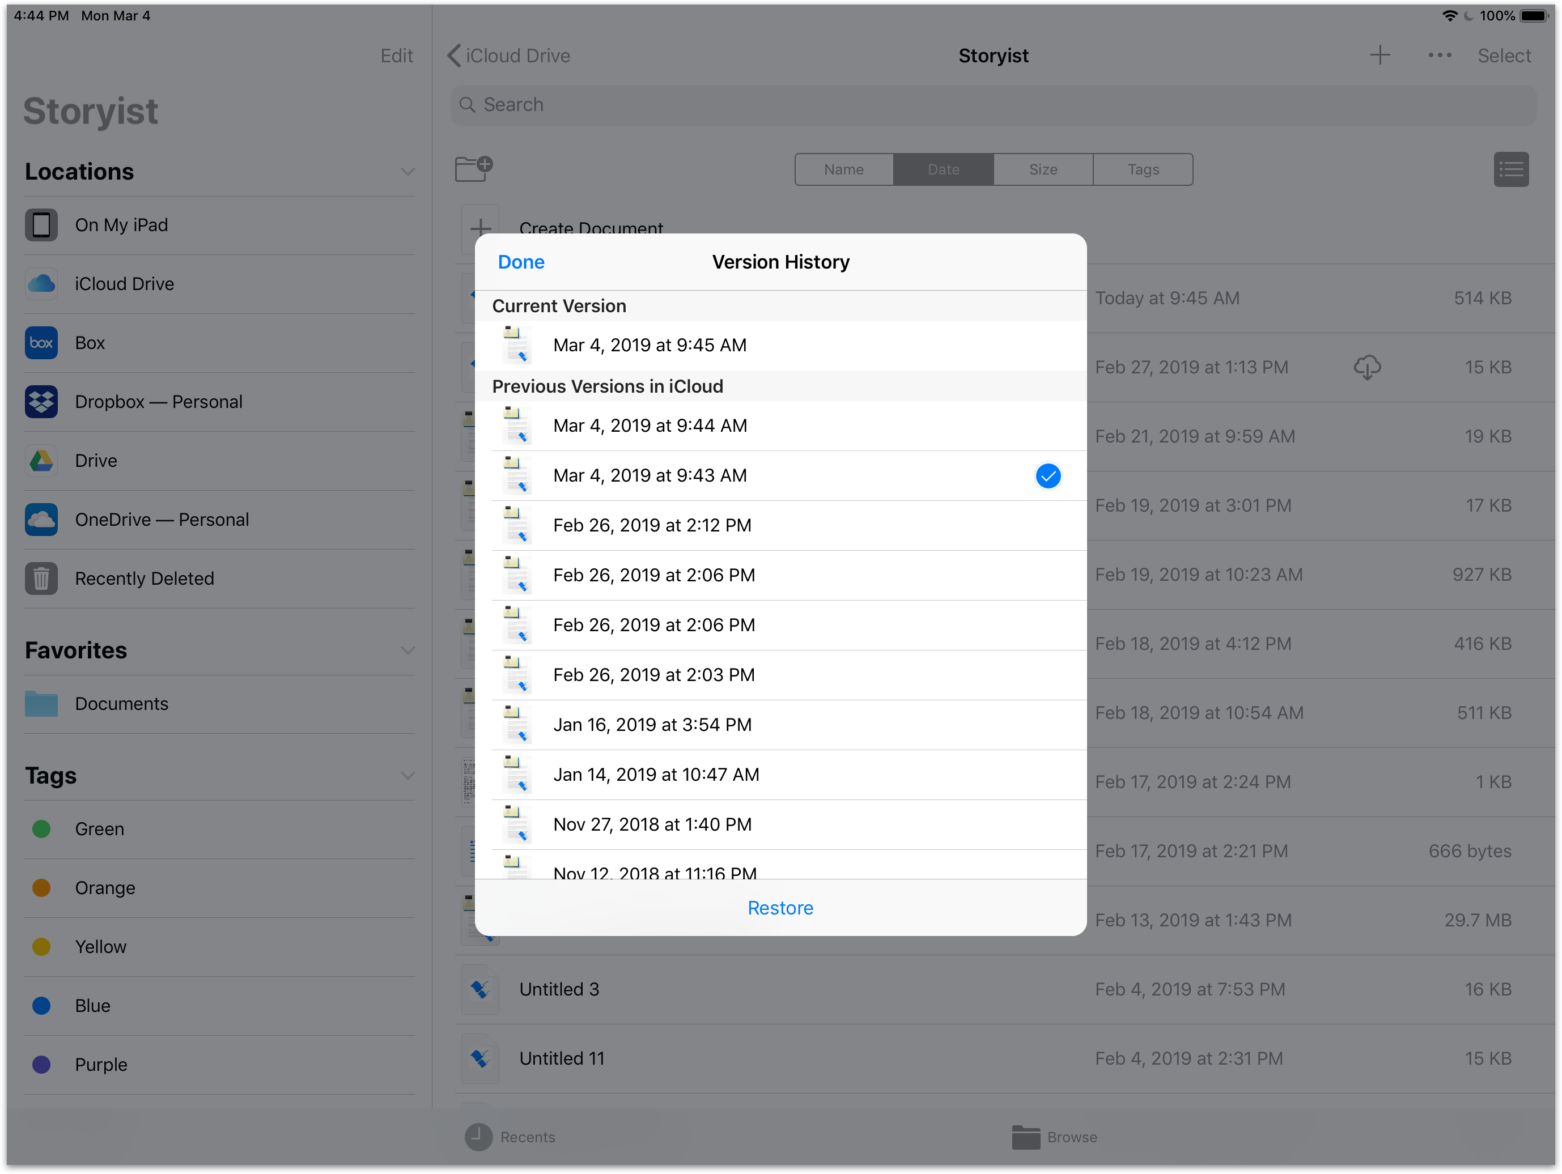Tap the Select button
This screenshot has width=1562, height=1174.
[x=1504, y=55]
